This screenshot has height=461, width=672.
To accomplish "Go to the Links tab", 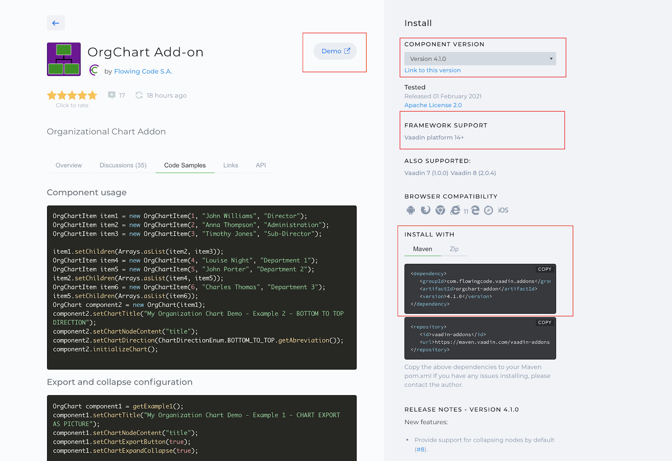I will click(x=231, y=165).
